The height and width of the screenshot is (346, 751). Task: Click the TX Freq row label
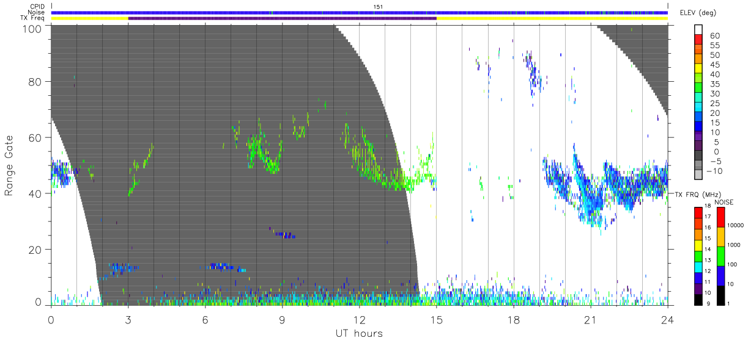(32, 18)
